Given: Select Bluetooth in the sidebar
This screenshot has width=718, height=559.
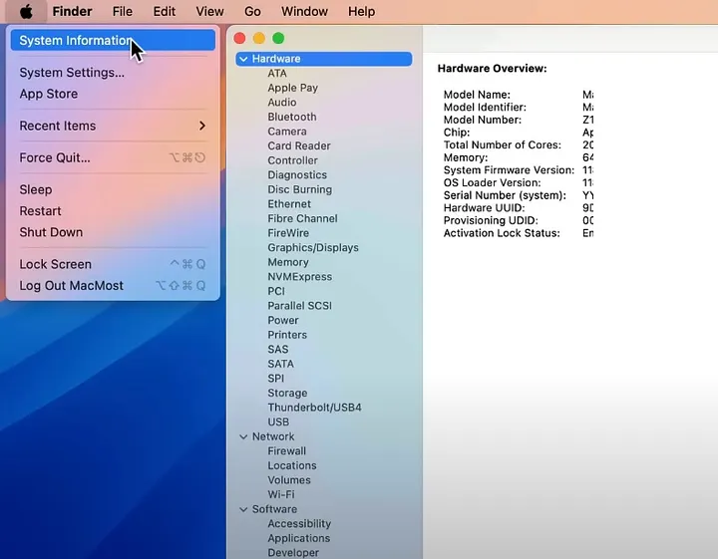Looking at the screenshot, I should (x=292, y=118).
